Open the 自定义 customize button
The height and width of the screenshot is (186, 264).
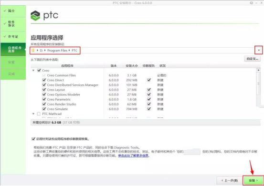[x=252, y=59]
